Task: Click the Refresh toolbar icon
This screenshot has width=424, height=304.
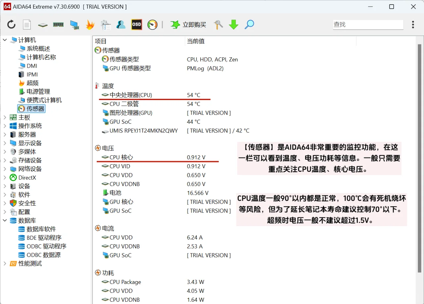Action: [x=11, y=25]
